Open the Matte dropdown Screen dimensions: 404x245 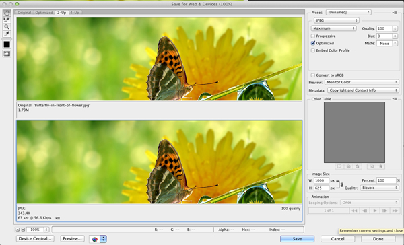387,44
